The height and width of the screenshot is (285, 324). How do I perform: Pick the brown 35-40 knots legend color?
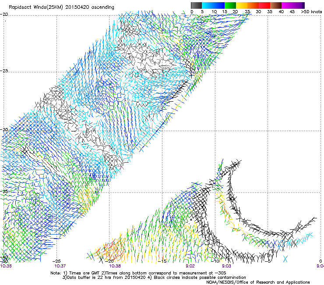click(276, 5)
